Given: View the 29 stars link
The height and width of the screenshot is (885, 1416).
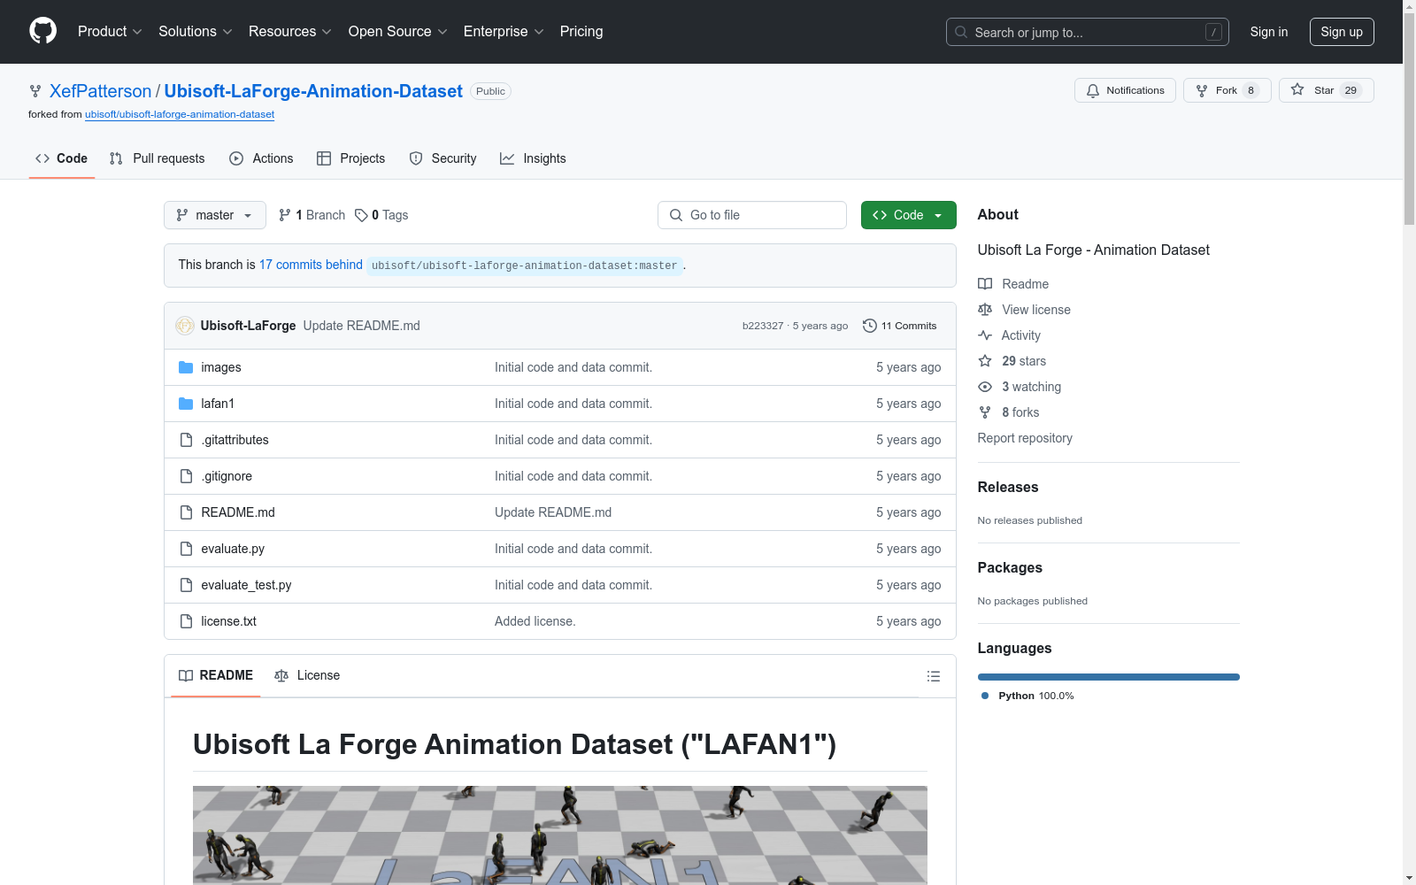Looking at the screenshot, I should coord(1012,361).
